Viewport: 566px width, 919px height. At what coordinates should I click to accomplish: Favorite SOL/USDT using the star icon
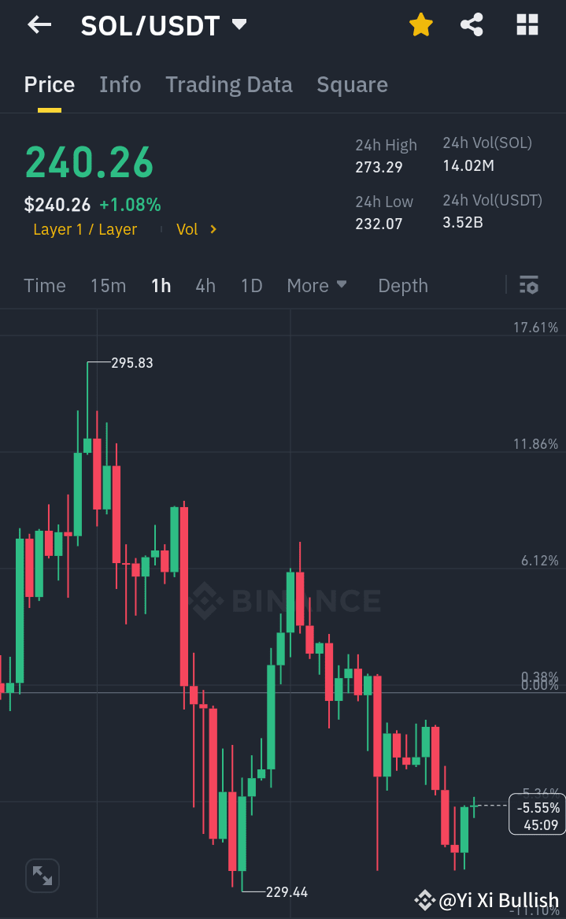(421, 24)
